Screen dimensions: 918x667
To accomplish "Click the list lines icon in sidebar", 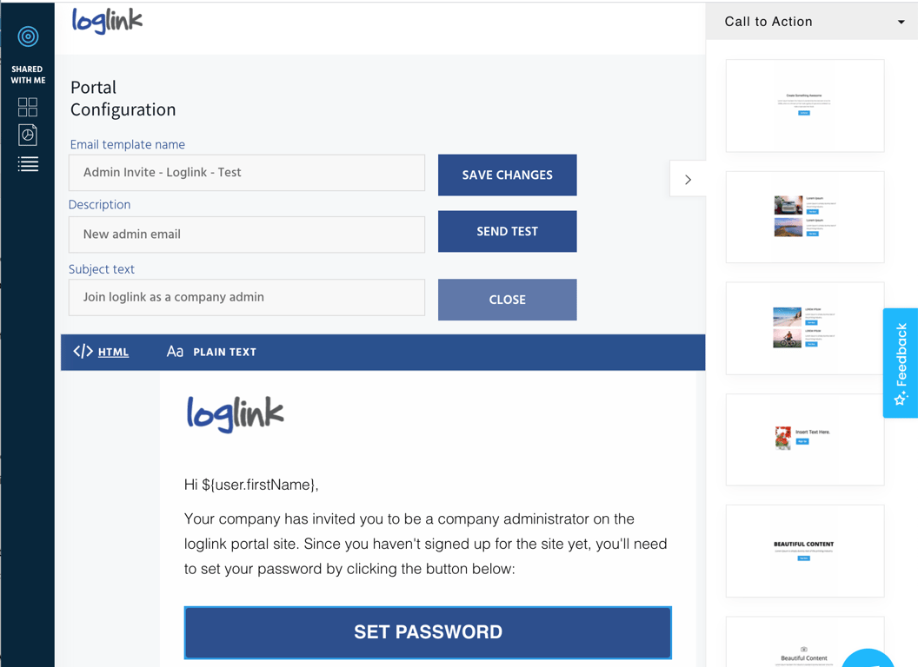I will pyautogui.click(x=28, y=164).
